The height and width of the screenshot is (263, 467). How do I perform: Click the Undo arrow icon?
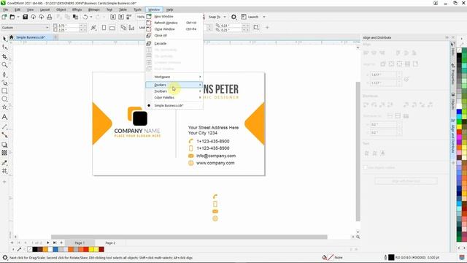point(85,17)
